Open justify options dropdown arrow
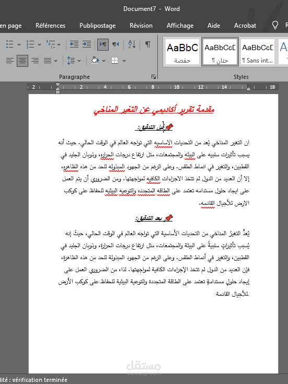The width and height of the screenshot is (288, 384). (x=55, y=61)
